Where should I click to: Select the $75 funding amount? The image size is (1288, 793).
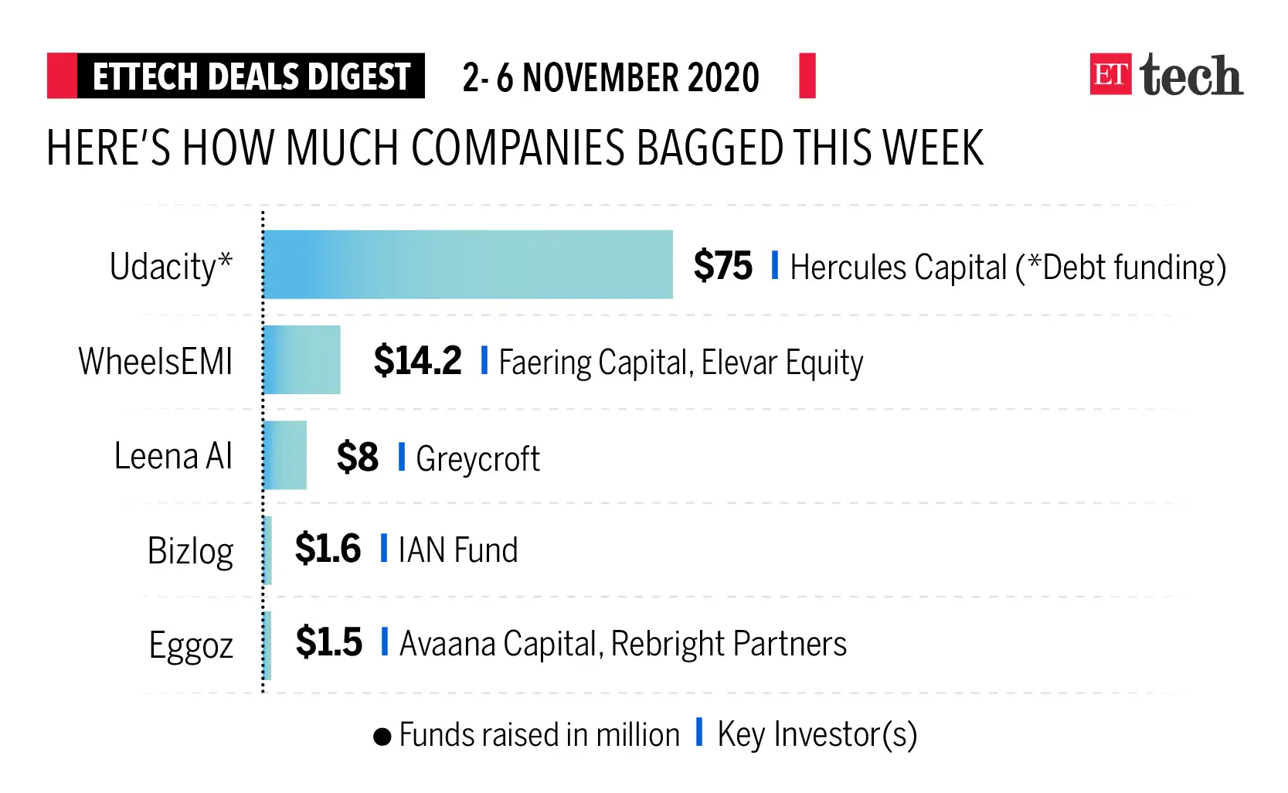pyautogui.click(x=722, y=266)
